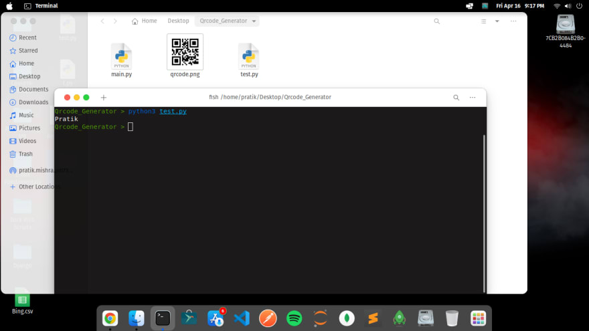Click the terminal prompt cursor
Viewport: 589px width, 331px height.
[131, 127]
